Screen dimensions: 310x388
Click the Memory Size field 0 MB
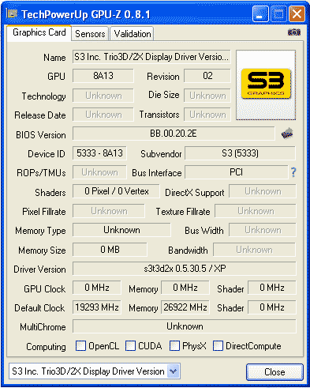click(110, 250)
